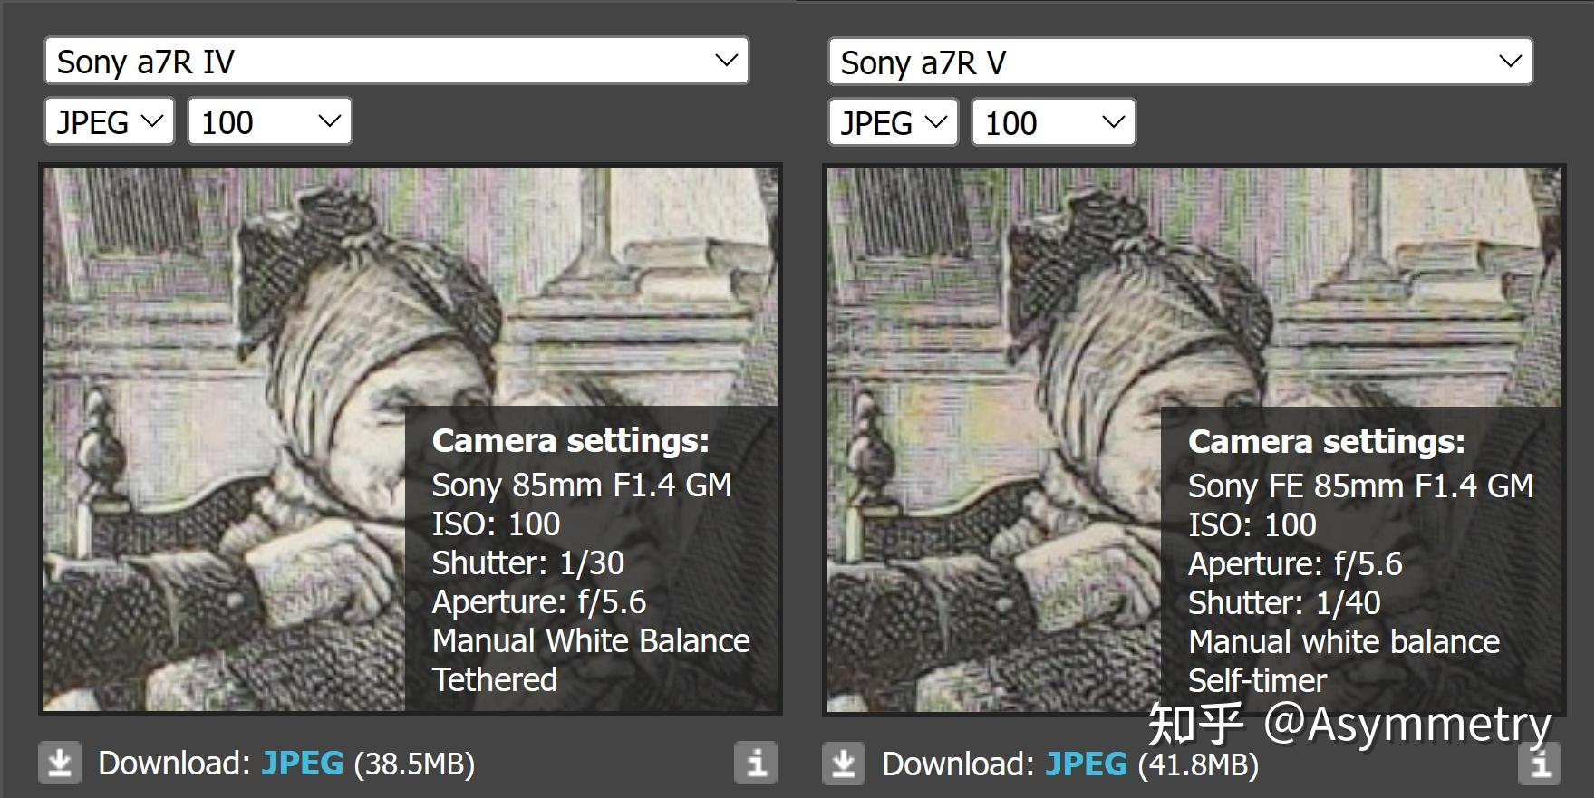Open info icon for the a7R IV sample
The height and width of the screenshot is (798, 1595).
point(756,763)
